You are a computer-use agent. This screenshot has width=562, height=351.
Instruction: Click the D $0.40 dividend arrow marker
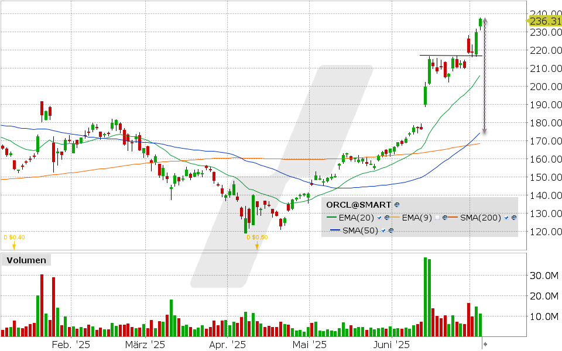[x=14, y=245]
